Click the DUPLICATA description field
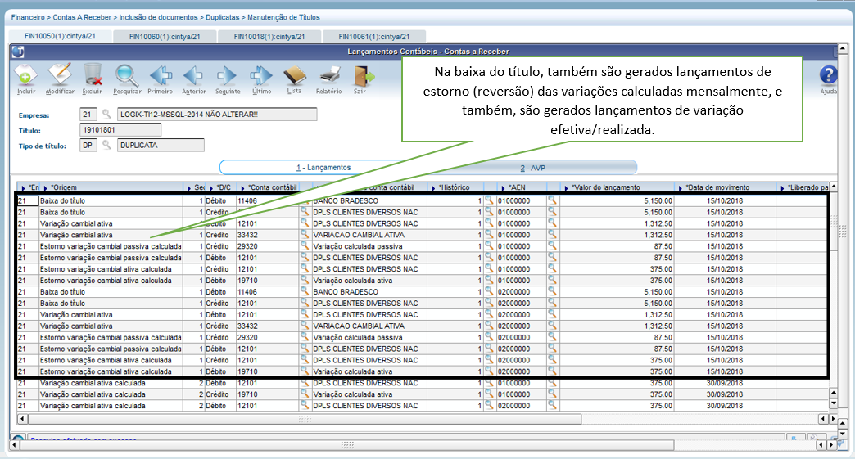Viewport: 855px width, 459px height. [x=161, y=146]
